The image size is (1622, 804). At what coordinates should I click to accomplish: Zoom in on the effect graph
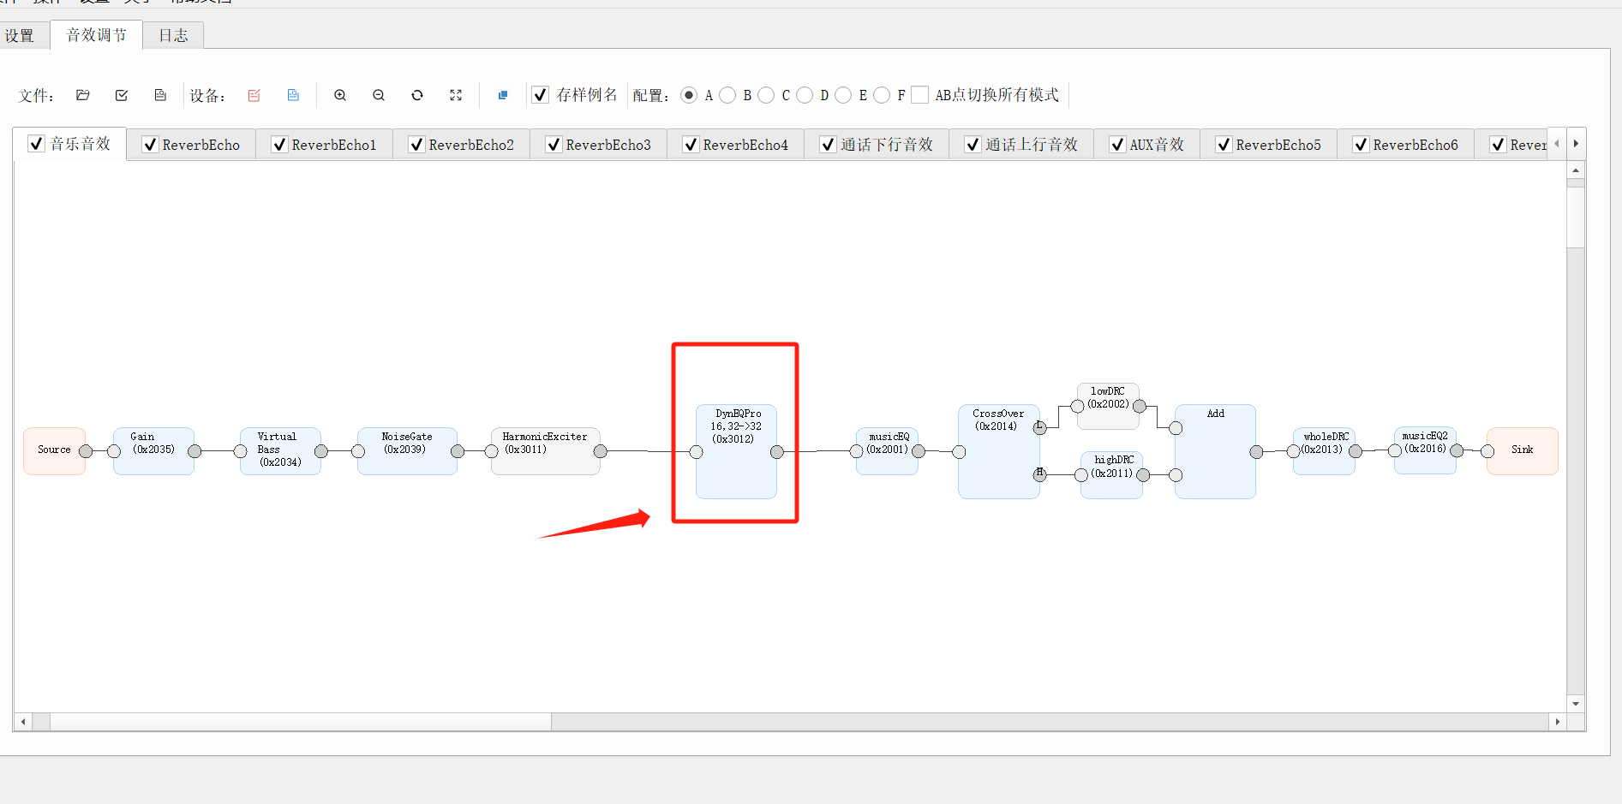coord(340,95)
